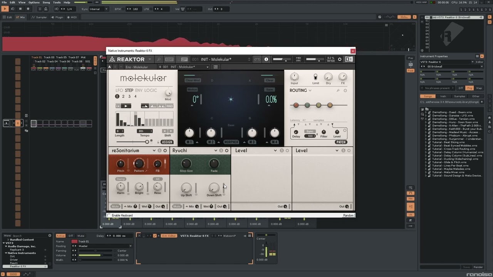Open the Tempo 8th dropdown

(x=146, y=131)
